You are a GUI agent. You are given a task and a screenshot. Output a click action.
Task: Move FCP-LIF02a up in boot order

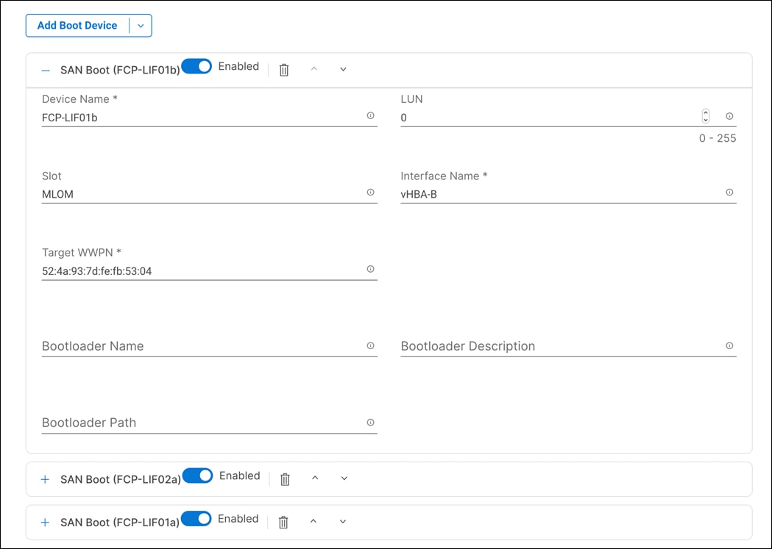(x=315, y=478)
